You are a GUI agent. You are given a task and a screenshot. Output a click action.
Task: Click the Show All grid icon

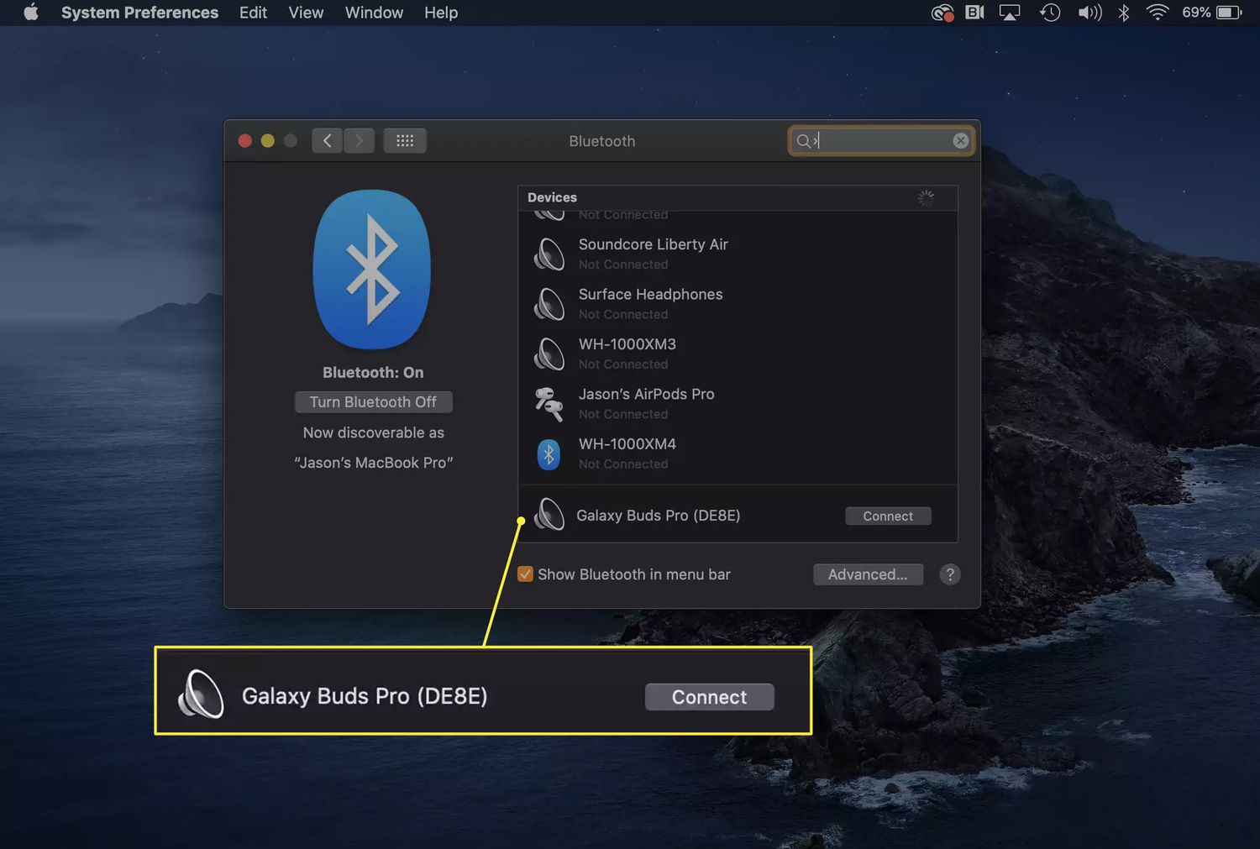tap(405, 141)
